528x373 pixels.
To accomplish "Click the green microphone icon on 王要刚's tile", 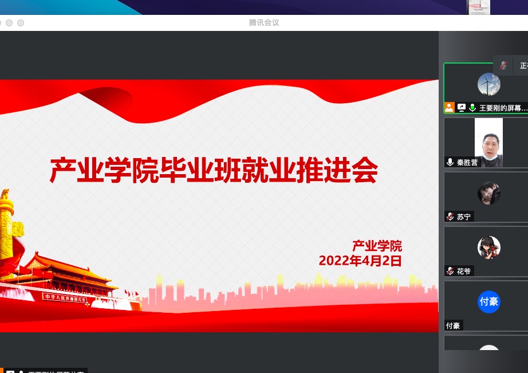I will tap(472, 107).
